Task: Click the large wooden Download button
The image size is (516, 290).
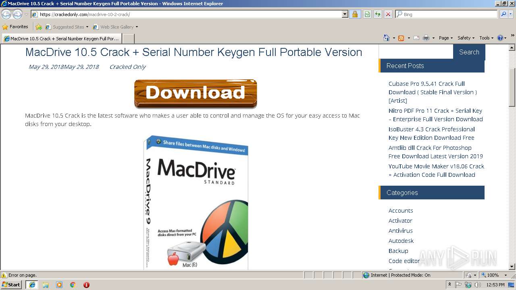Action: (196, 93)
